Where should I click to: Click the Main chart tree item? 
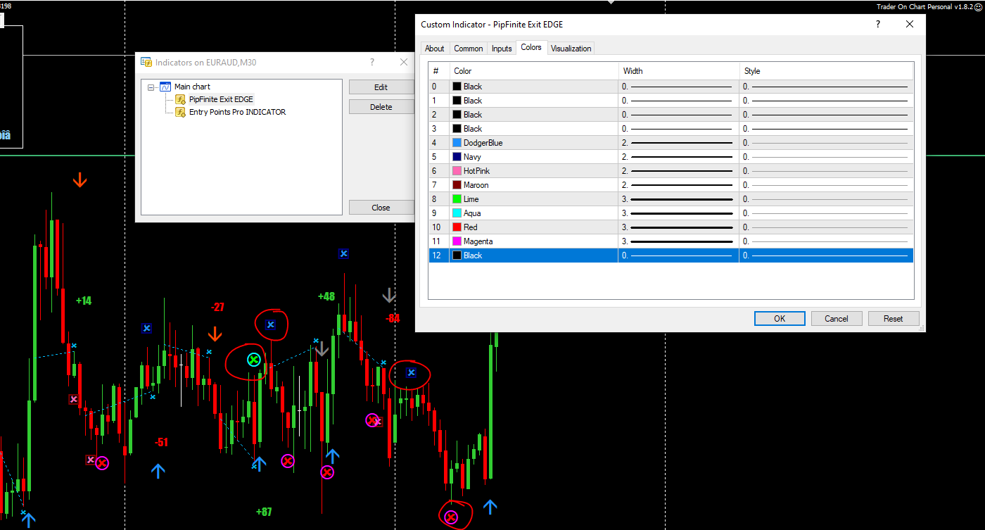pos(192,87)
